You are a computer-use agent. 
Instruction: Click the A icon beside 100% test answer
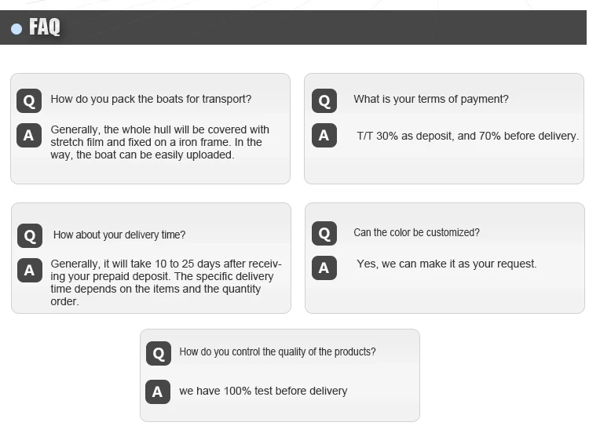[158, 391]
